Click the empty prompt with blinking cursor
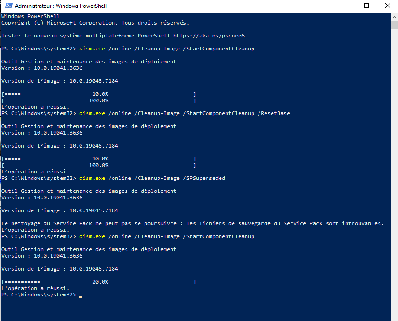The height and width of the screenshot is (321, 398). pyautogui.click(x=42, y=295)
